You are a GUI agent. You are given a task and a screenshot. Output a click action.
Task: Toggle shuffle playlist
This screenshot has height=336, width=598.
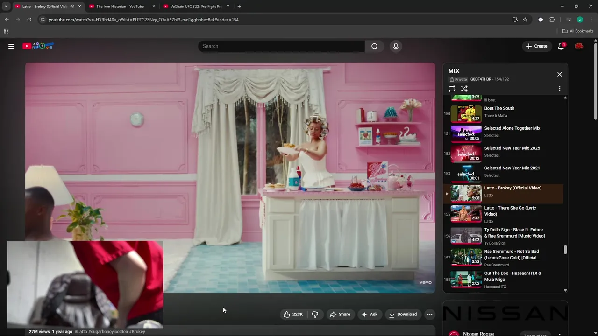pos(464,89)
